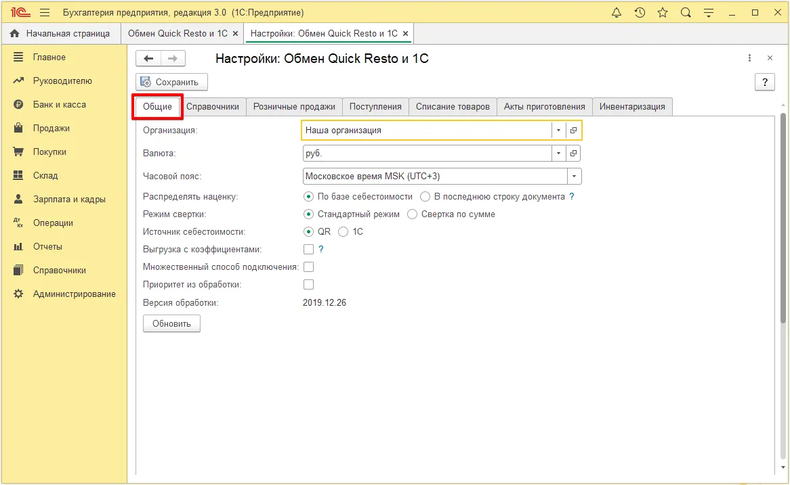
Task: Select Стандартный режим radio option
Action: click(x=308, y=214)
